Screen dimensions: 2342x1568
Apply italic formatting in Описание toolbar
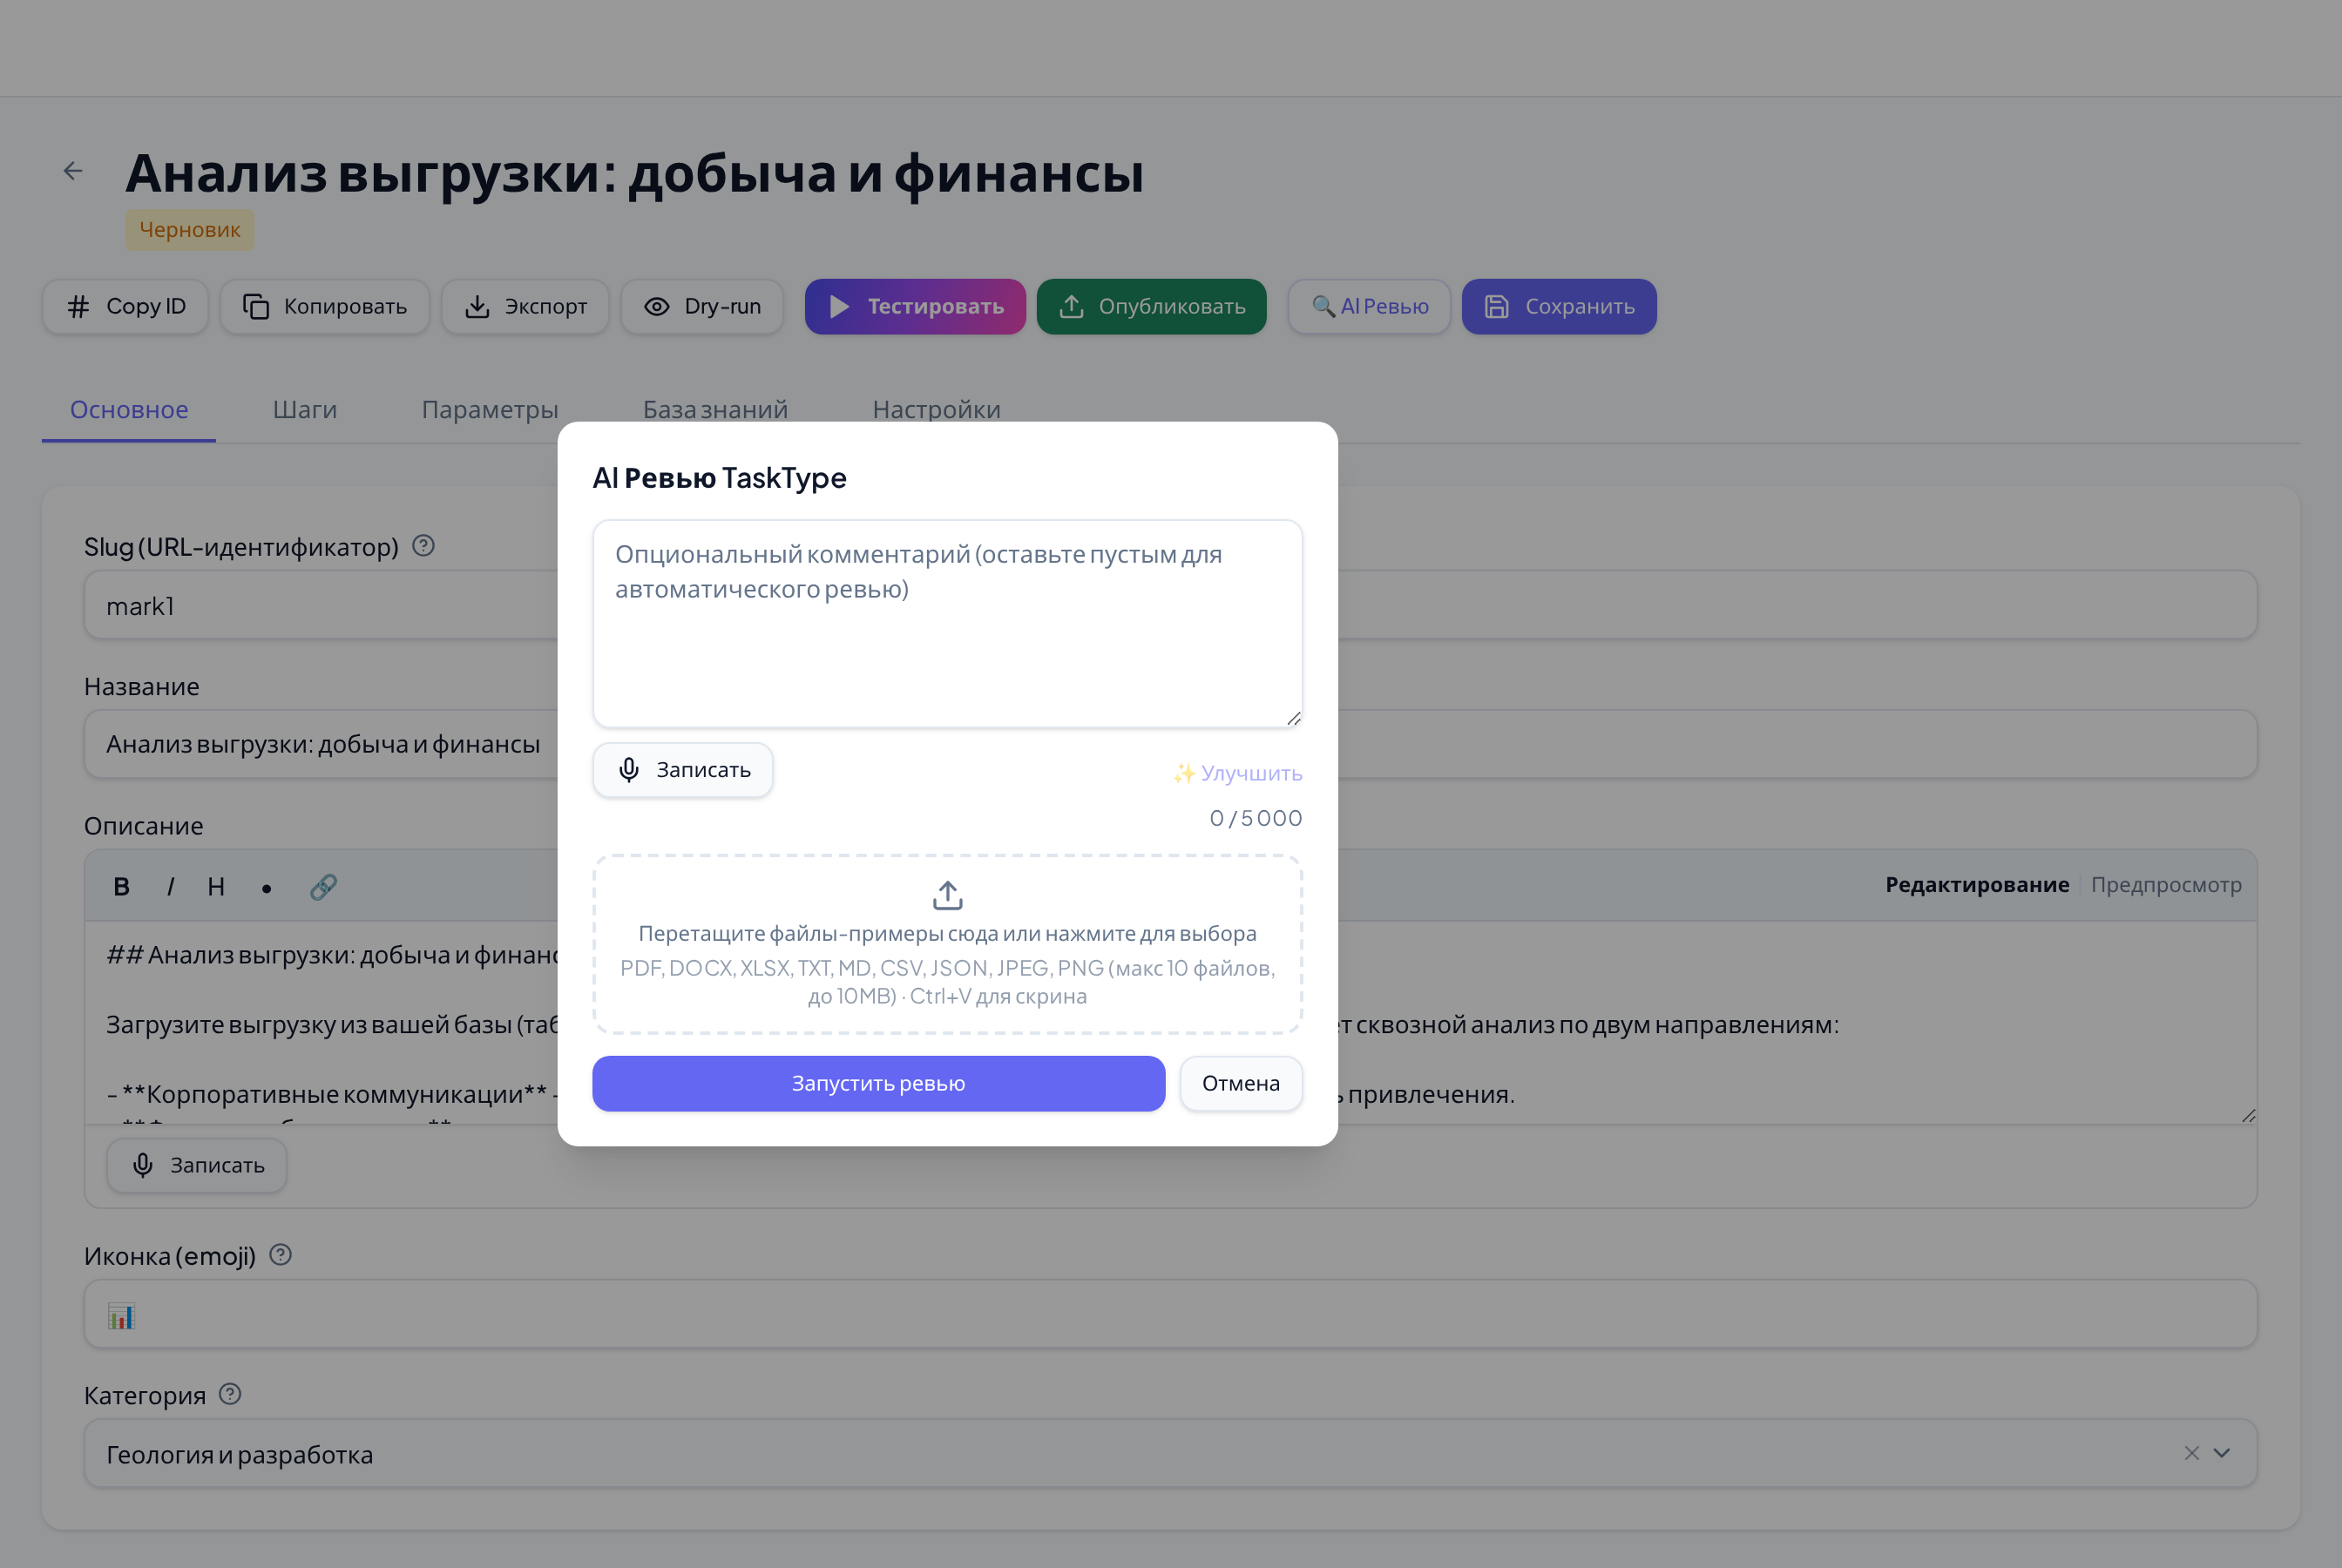click(171, 886)
